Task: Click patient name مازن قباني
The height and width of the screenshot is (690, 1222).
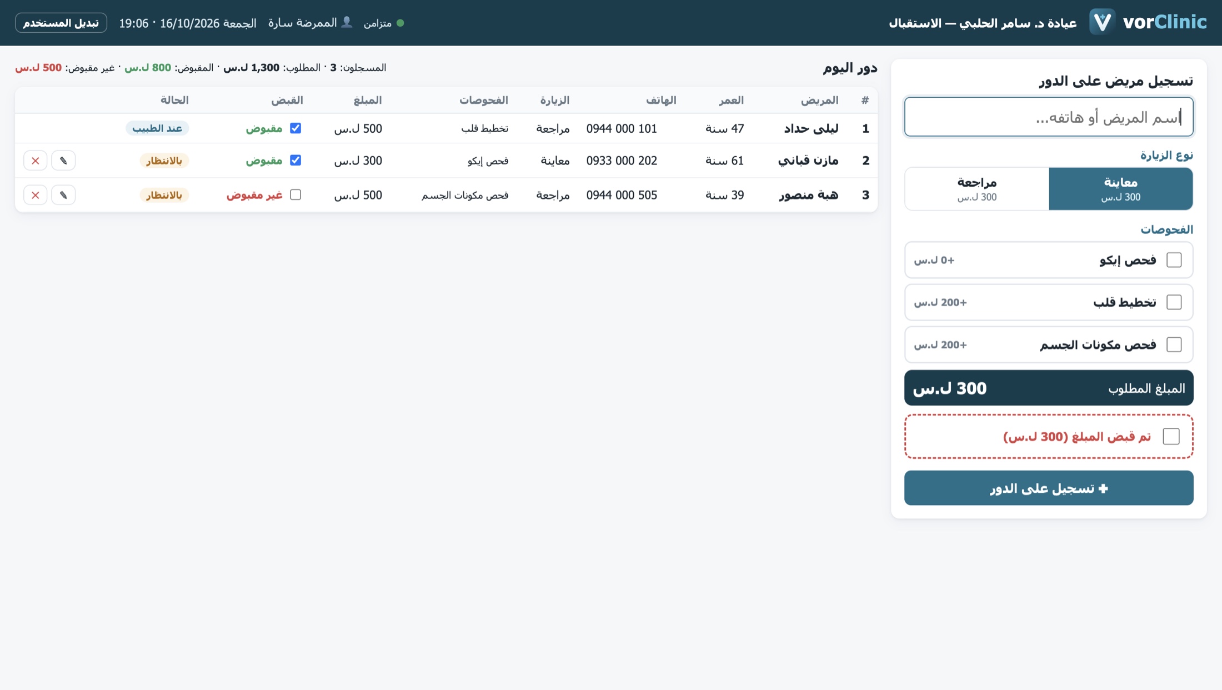Action: [808, 161]
